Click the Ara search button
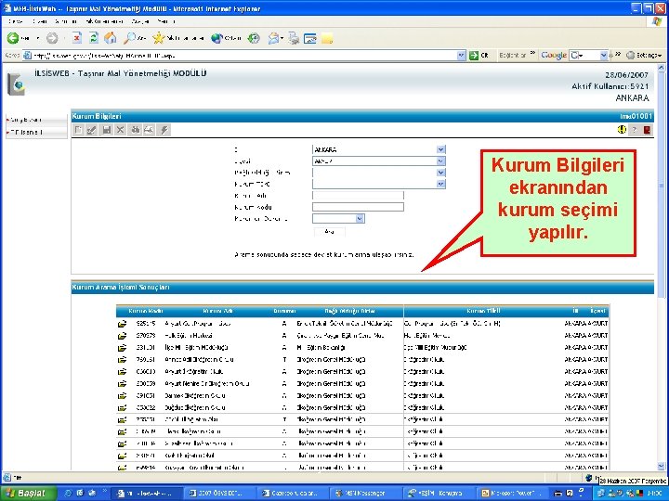The image size is (669, 501). coord(329,231)
